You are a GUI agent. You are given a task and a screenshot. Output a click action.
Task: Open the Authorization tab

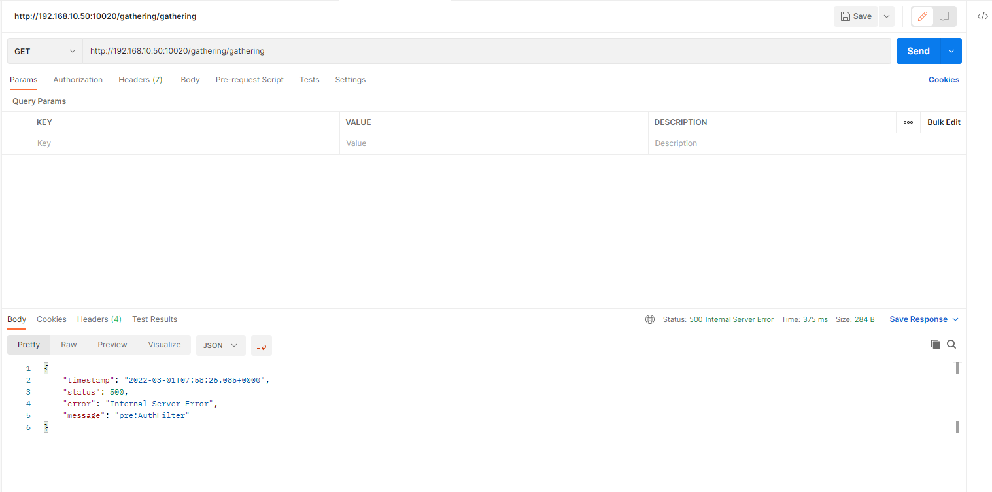tap(78, 80)
